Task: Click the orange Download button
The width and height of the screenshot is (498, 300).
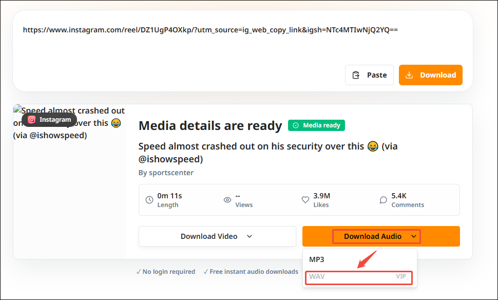Action: point(430,75)
